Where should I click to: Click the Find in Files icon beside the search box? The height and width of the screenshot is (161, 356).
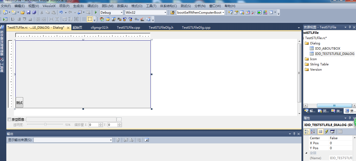pos(172,12)
